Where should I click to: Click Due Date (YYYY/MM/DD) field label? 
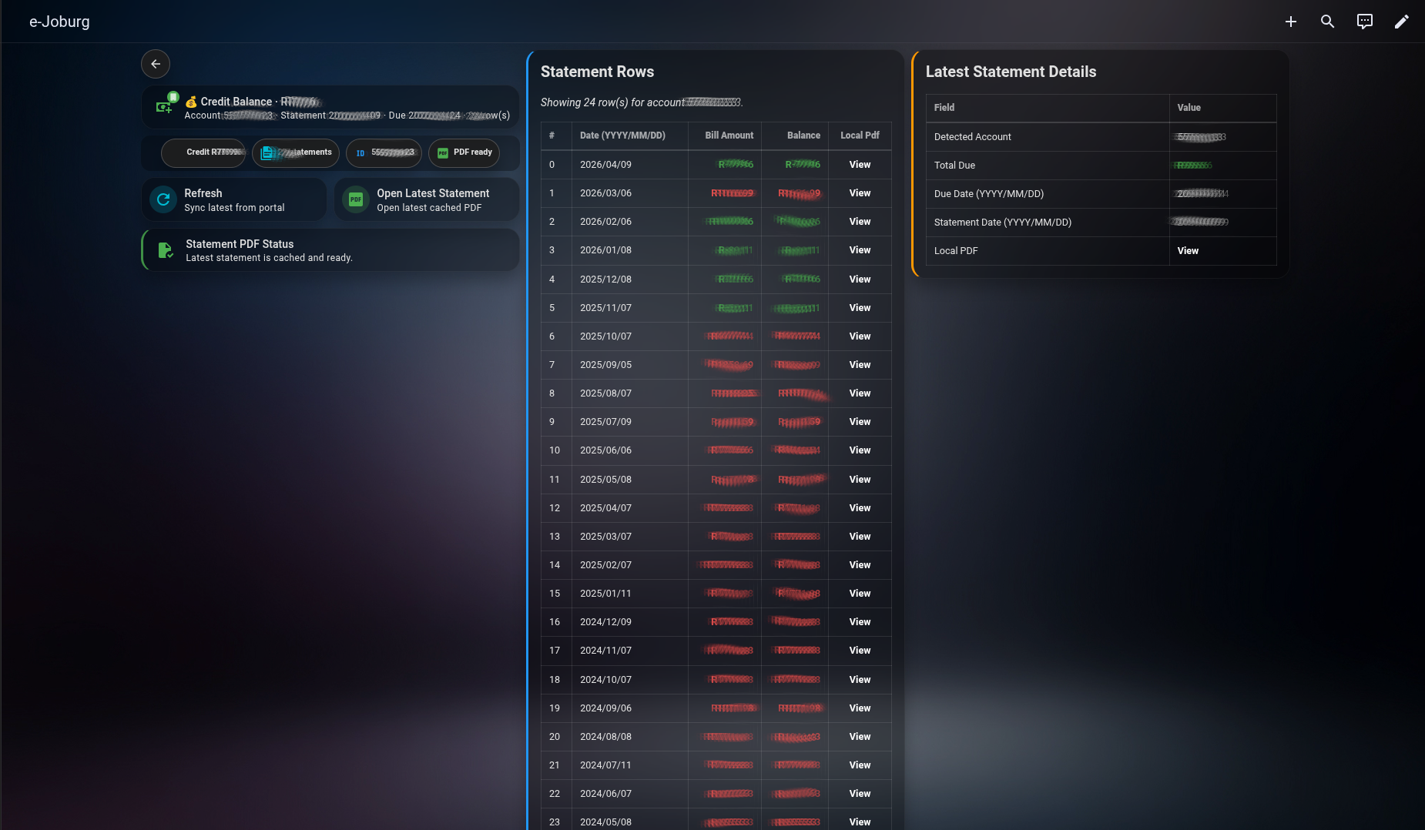[989, 194]
